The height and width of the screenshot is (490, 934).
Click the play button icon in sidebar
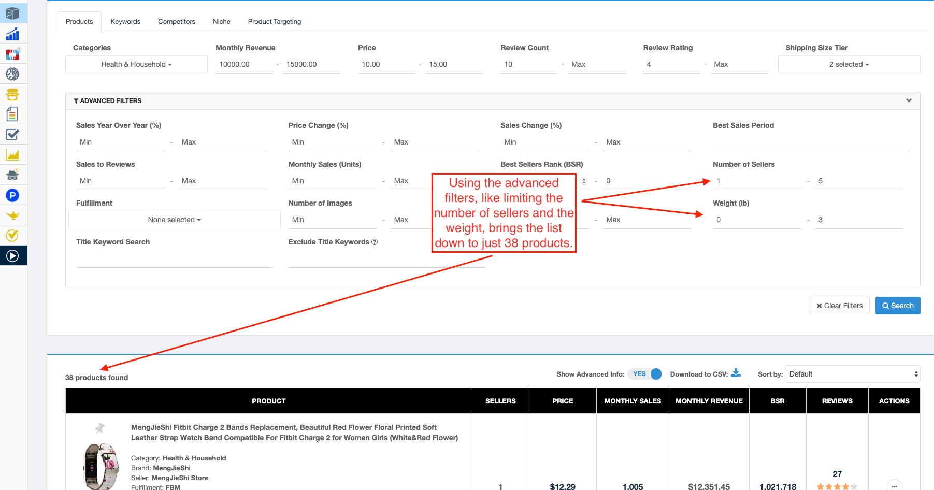pos(12,256)
